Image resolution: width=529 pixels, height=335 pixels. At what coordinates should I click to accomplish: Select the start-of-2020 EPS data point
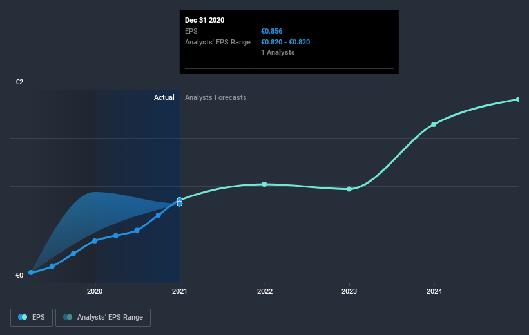[95, 241]
